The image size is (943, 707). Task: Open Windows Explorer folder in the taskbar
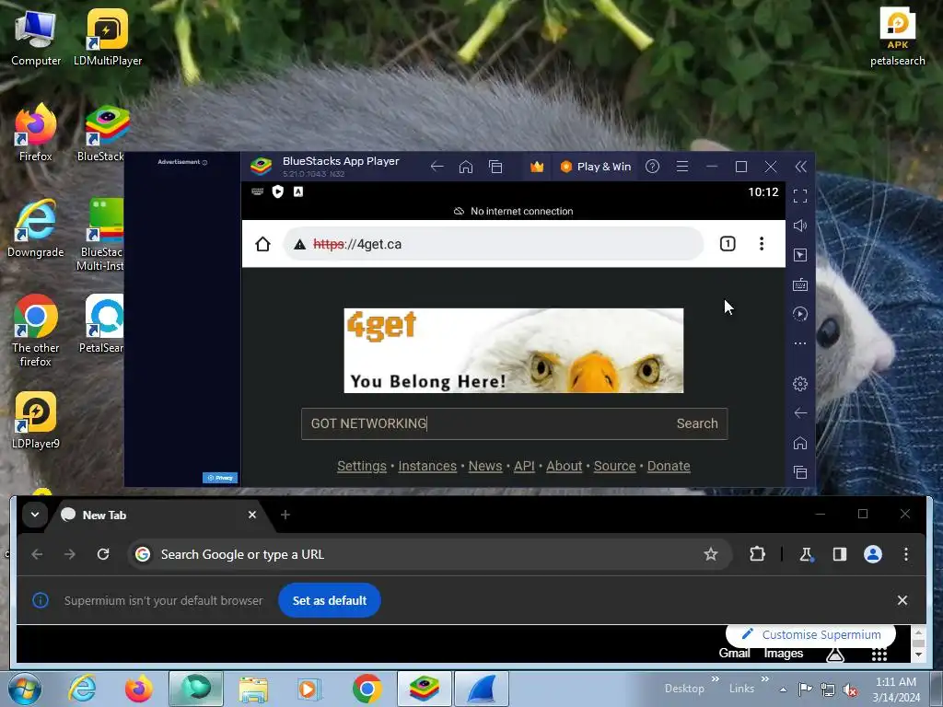253,690
